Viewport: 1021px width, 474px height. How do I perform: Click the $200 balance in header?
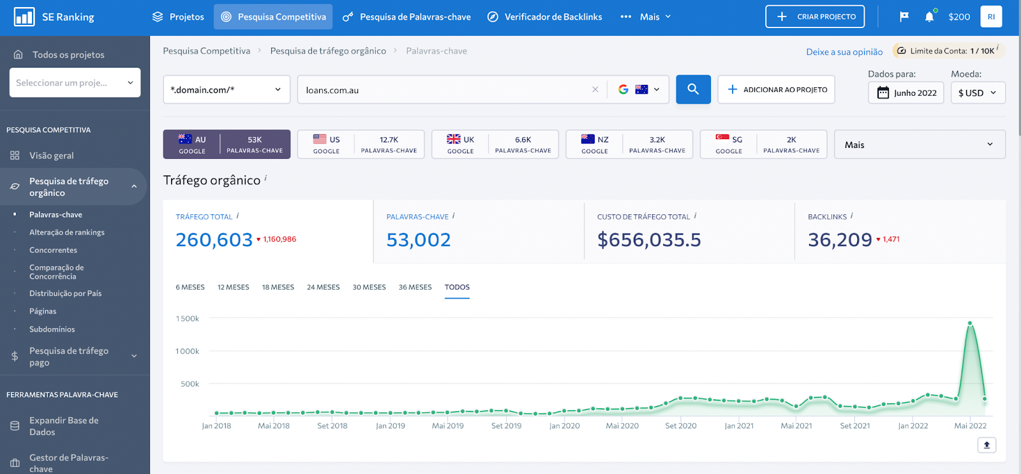tap(959, 17)
